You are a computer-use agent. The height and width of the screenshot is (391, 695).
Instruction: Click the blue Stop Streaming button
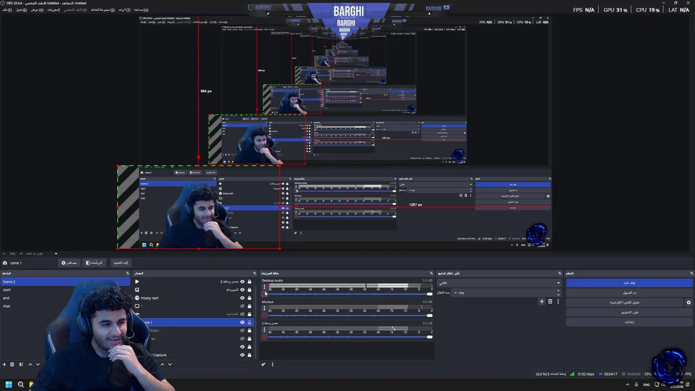click(x=629, y=283)
